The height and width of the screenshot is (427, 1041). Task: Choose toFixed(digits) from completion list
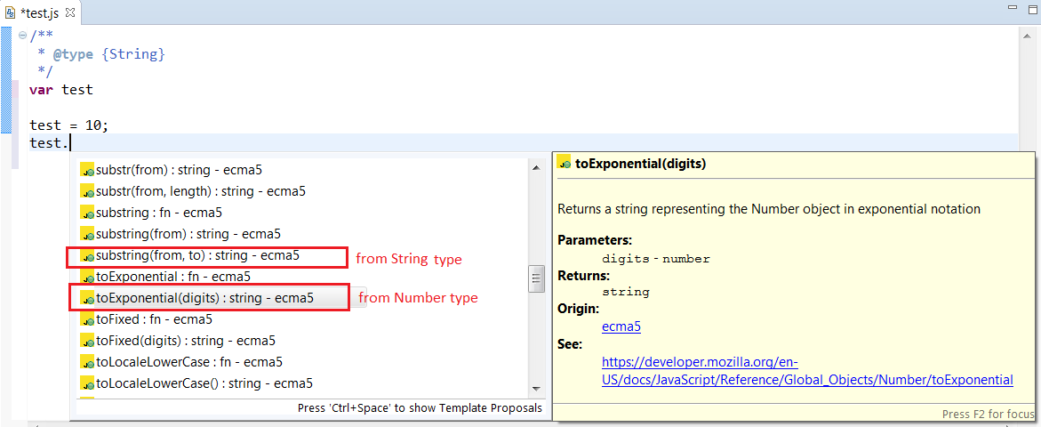[x=185, y=341]
